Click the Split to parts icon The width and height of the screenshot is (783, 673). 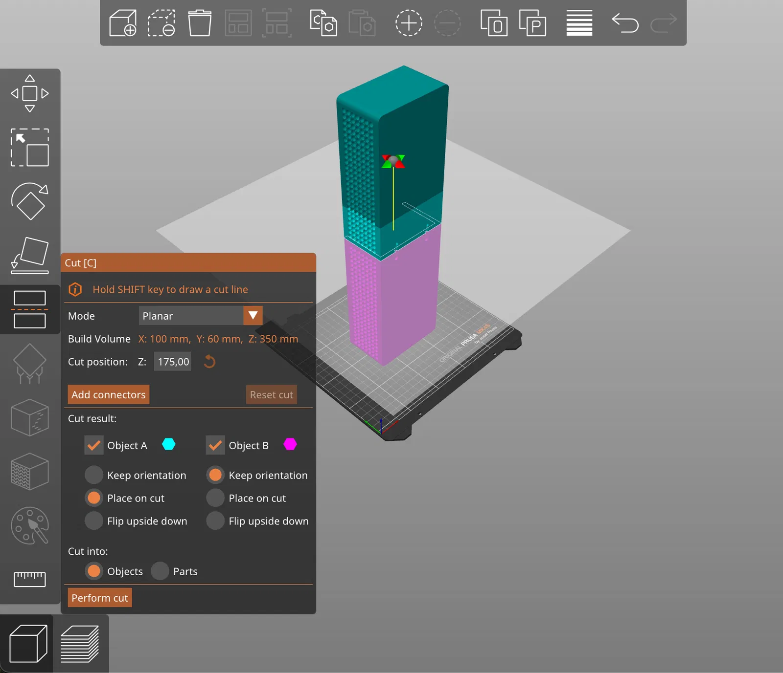[x=532, y=23]
